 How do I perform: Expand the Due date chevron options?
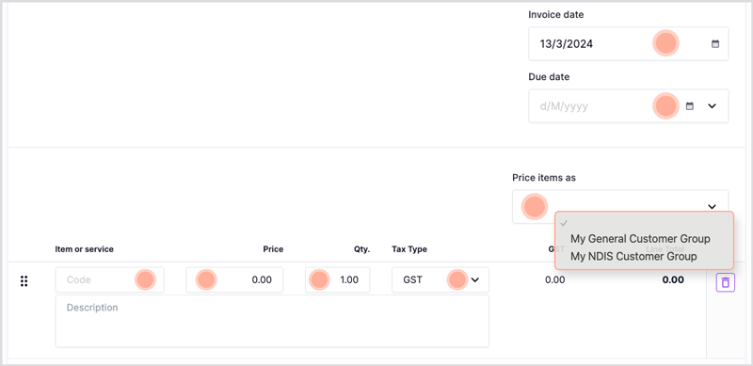click(x=713, y=106)
